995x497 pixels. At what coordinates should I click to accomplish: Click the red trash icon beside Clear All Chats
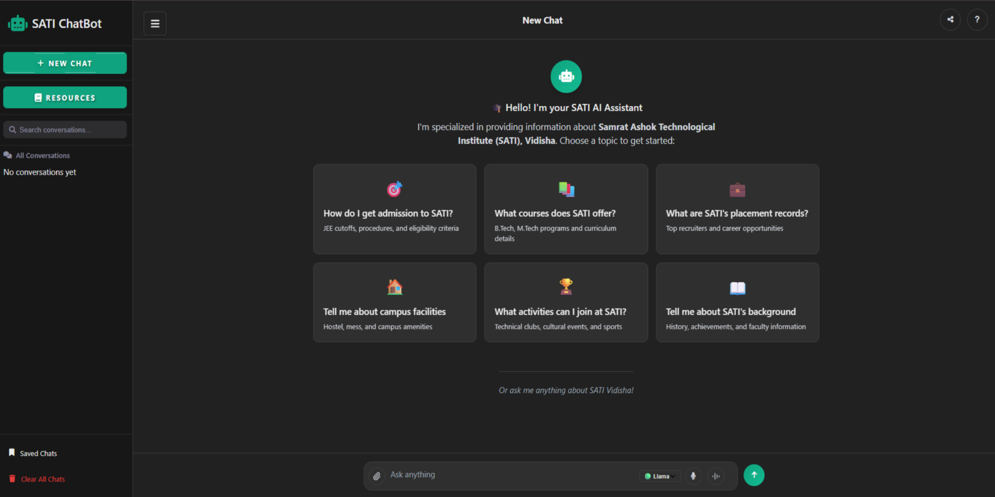click(12, 479)
